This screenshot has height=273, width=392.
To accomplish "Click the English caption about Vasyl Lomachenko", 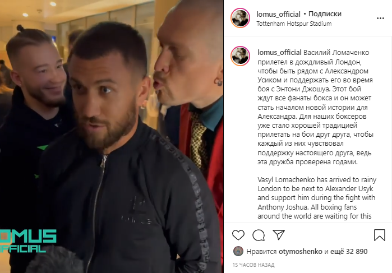I will [317, 198].
